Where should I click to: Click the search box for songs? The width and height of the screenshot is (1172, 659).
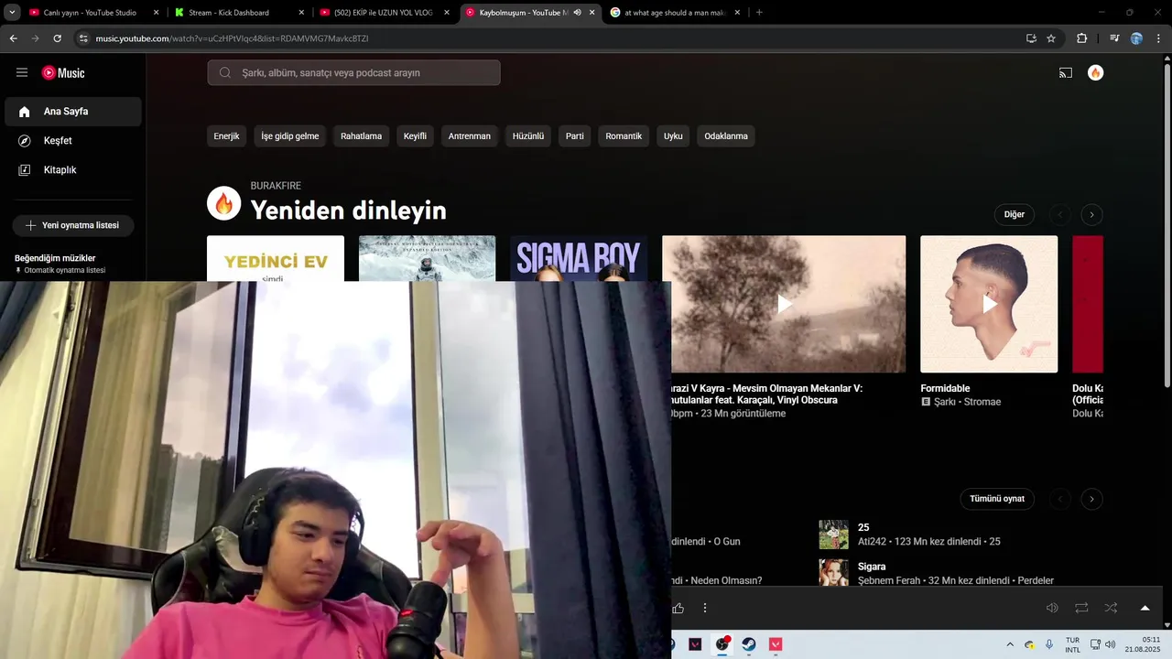tap(353, 72)
